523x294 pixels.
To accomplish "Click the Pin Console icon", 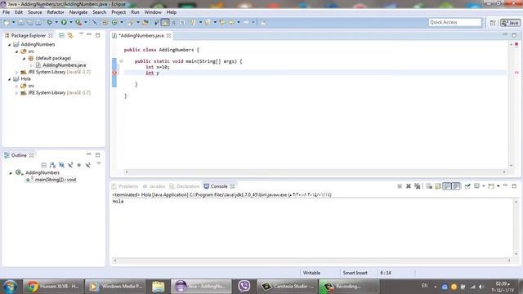I will [467, 186].
